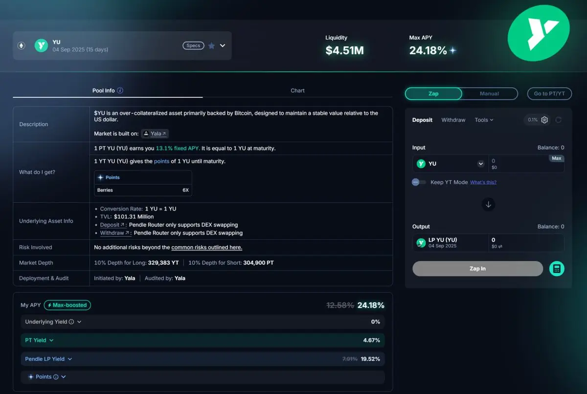
Task: Expand the Points row chevron
Action: click(x=64, y=377)
